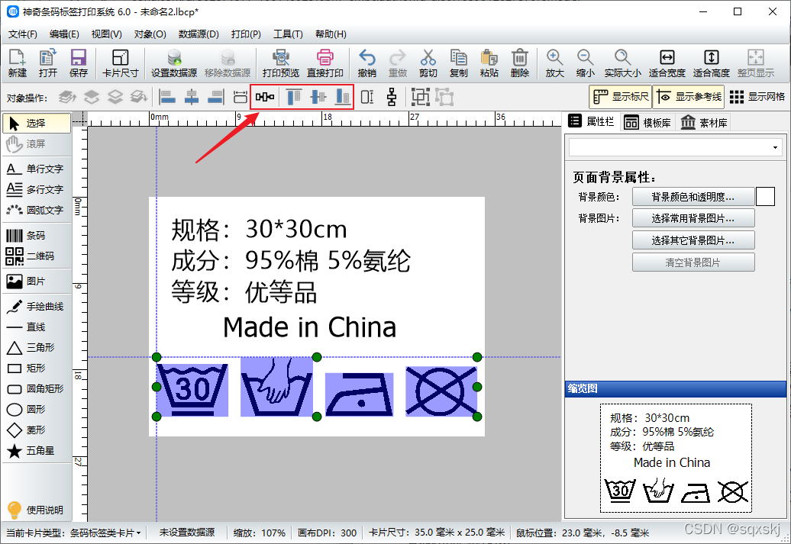Toggle 显示标尺 ruler display
This screenshot has width=791, height=544.
click(621, 97)
